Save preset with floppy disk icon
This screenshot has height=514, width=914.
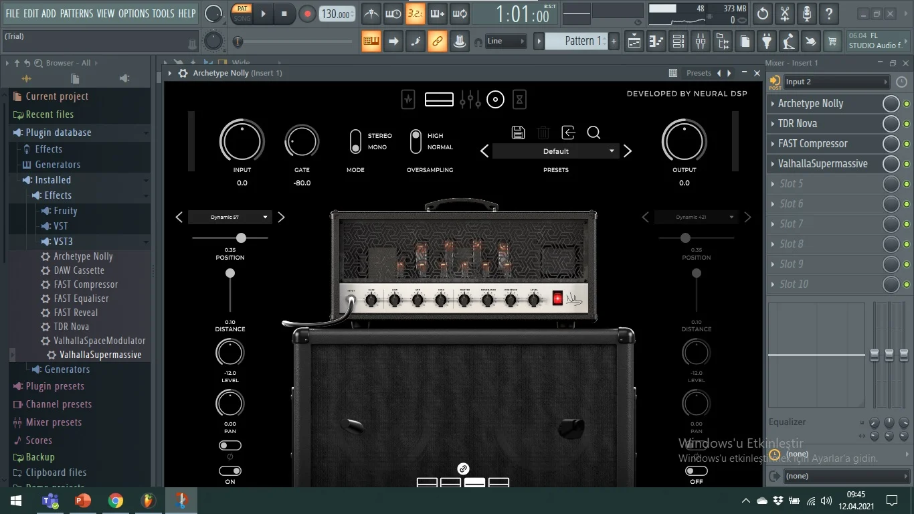point(518,133)
